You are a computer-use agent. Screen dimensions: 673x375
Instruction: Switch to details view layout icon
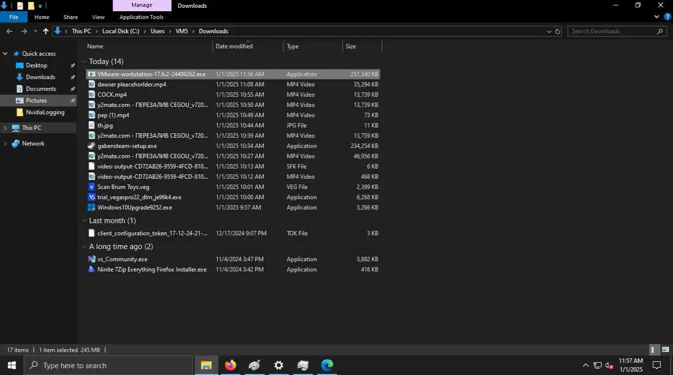coord(654,350)
